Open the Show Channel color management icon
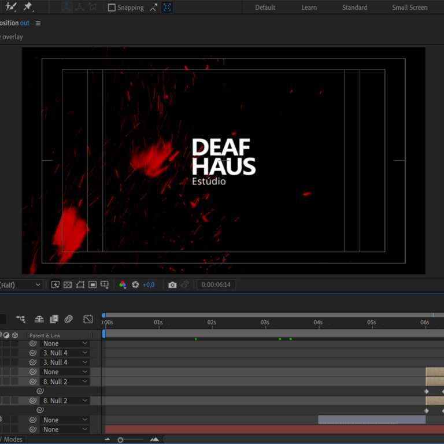This screenshot has width=444, height=444. 123,285
